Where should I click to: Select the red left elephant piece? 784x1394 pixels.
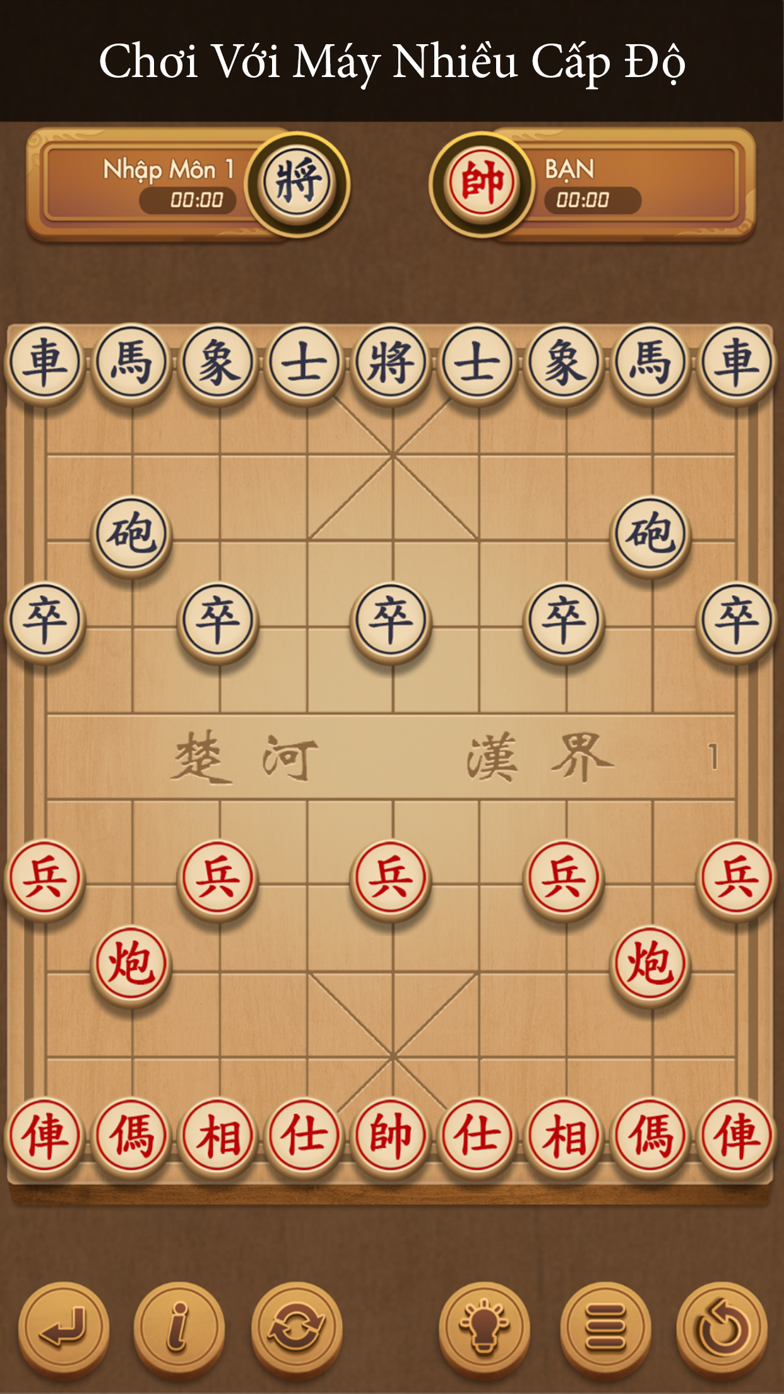[218, 1136]
